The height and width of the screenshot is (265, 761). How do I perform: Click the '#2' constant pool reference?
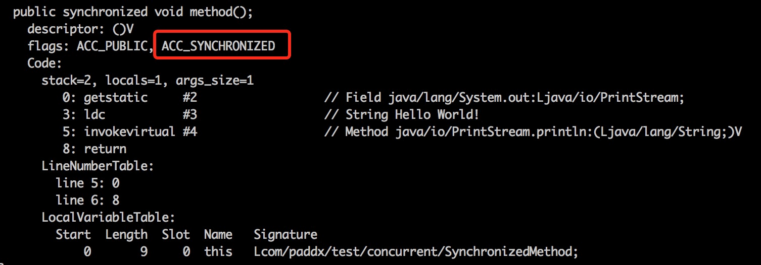tap(190, 97)
